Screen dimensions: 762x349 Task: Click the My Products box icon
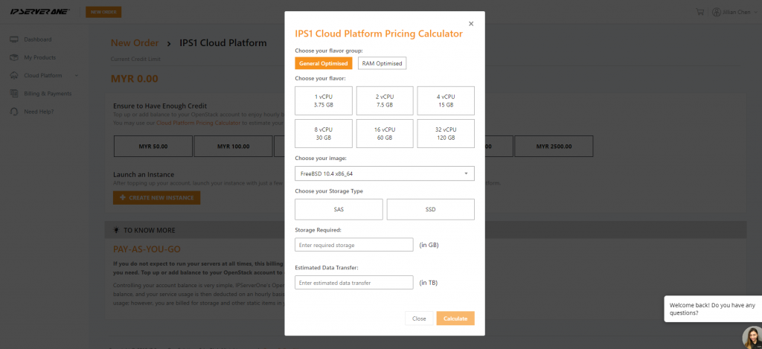14,57
